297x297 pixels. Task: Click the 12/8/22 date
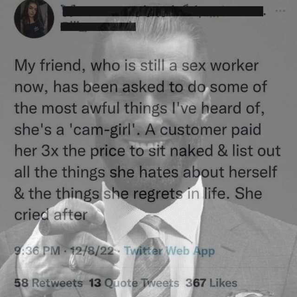click(92, 251)
